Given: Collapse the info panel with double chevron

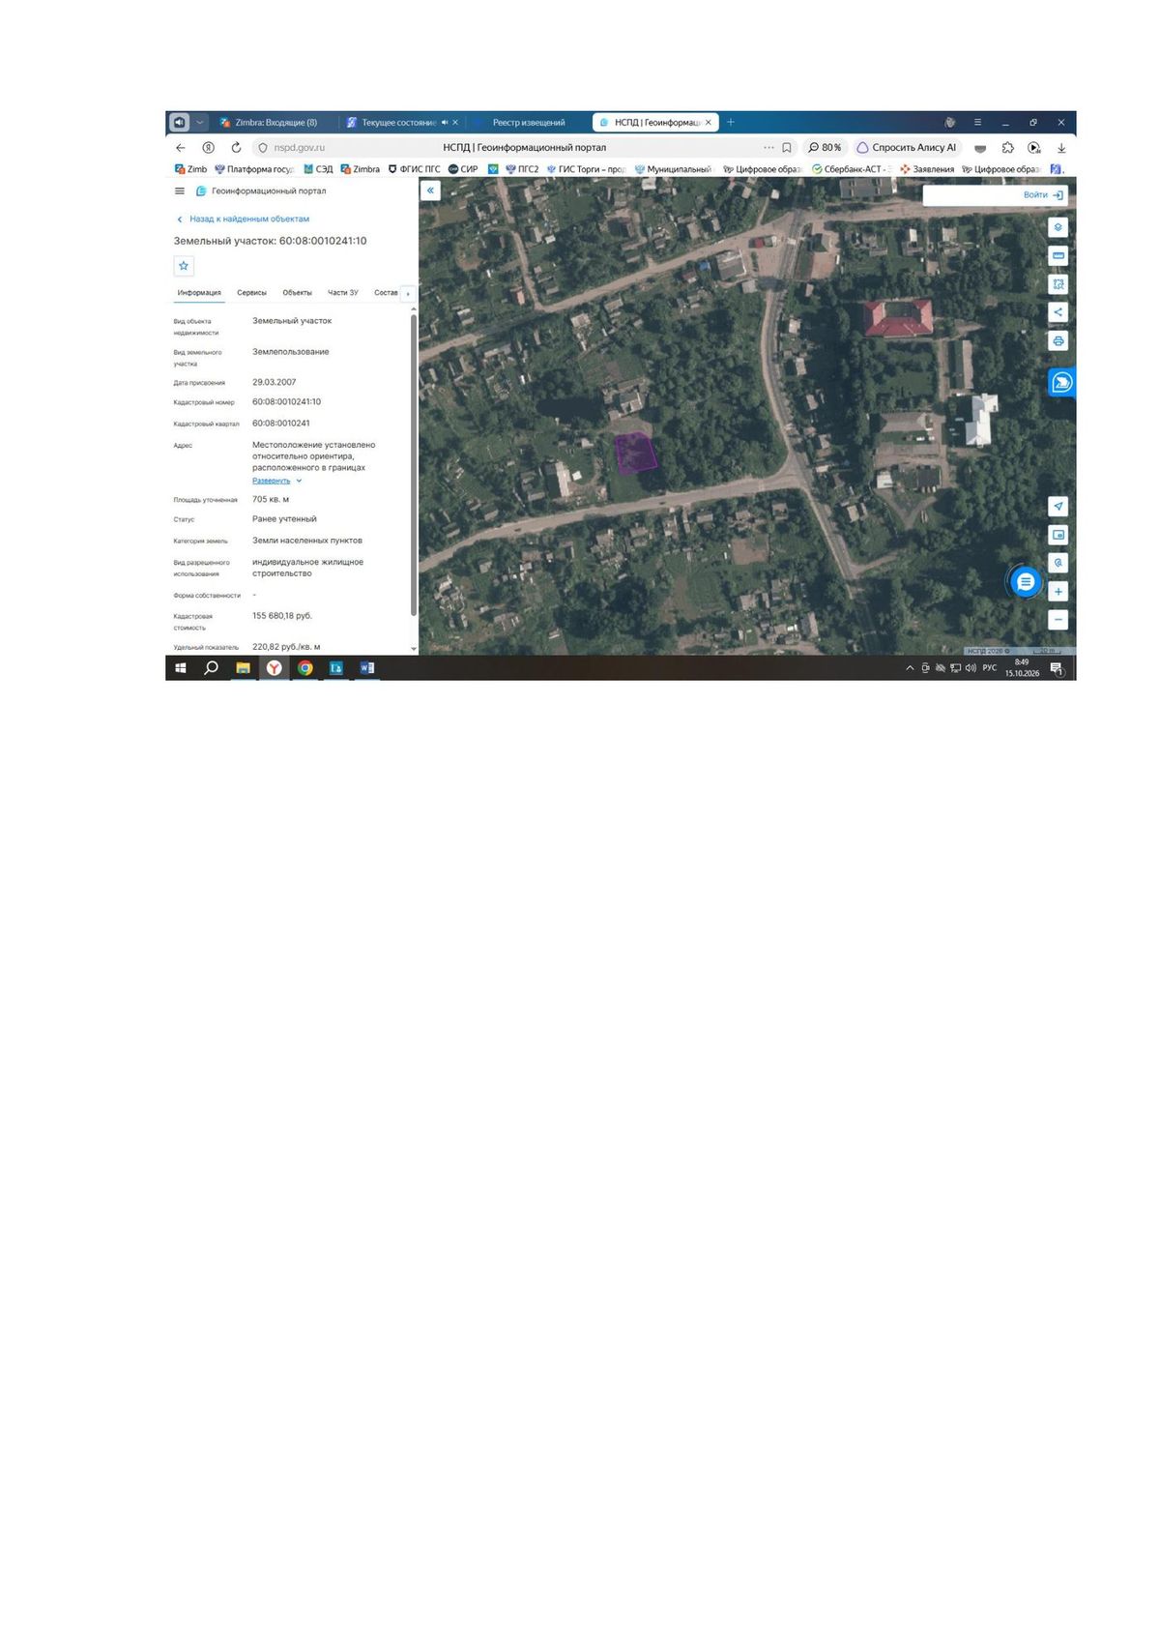Looking at the screenshot, I should pyautogui.click(x=430, y=190).
